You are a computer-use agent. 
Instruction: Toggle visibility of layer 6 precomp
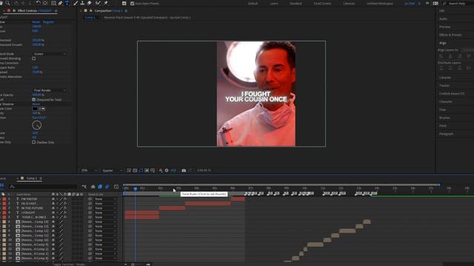53,222
